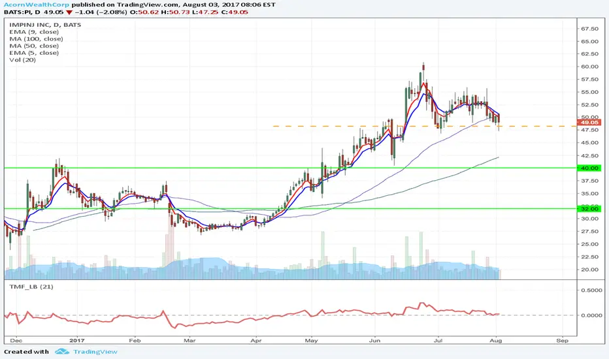The image size is (609, 359).
Task: Click the 0.5000 value on TMF axis
Action: (591, 290)
